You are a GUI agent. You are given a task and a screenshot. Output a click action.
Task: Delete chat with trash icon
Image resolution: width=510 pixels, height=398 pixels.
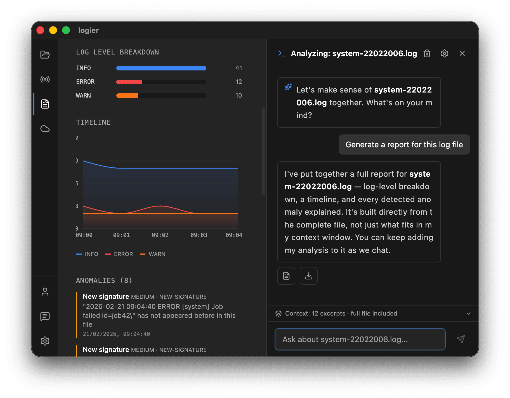pyautogui.click(x=427, y=53)
